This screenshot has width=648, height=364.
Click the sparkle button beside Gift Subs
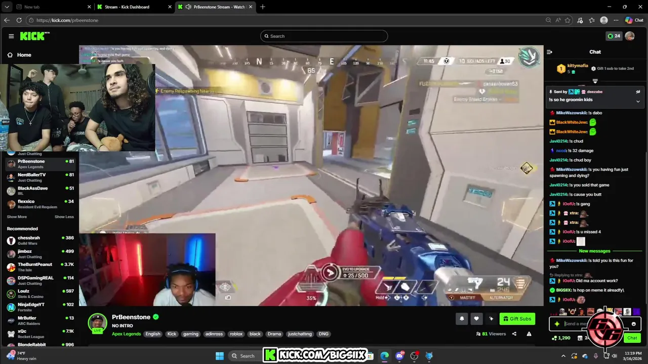[x=491, y=318]
